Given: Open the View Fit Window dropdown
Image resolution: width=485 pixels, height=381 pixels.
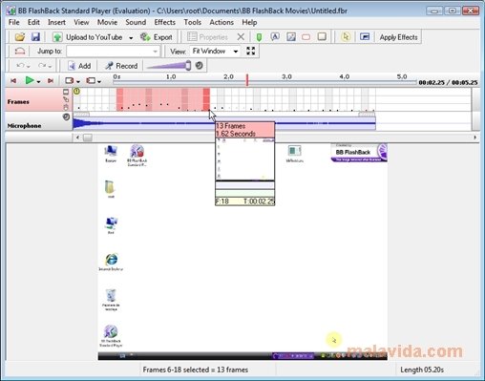Looking at the screenshot, I should 215,51.
